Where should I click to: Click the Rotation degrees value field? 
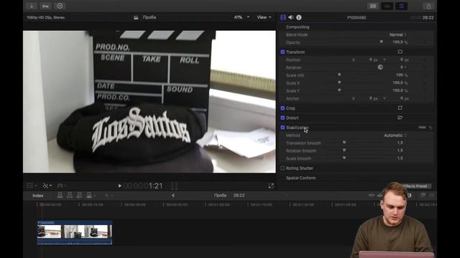coord(402,67)
